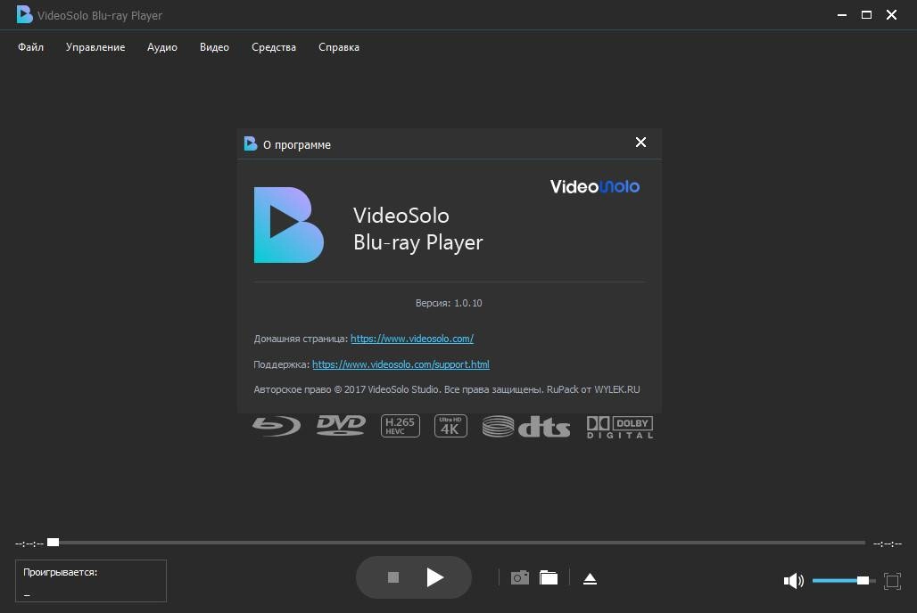The width and height of the screenshot is (917, 613).
Task: Click the Авторское право copyright line
Action: (x=447, y=389)
